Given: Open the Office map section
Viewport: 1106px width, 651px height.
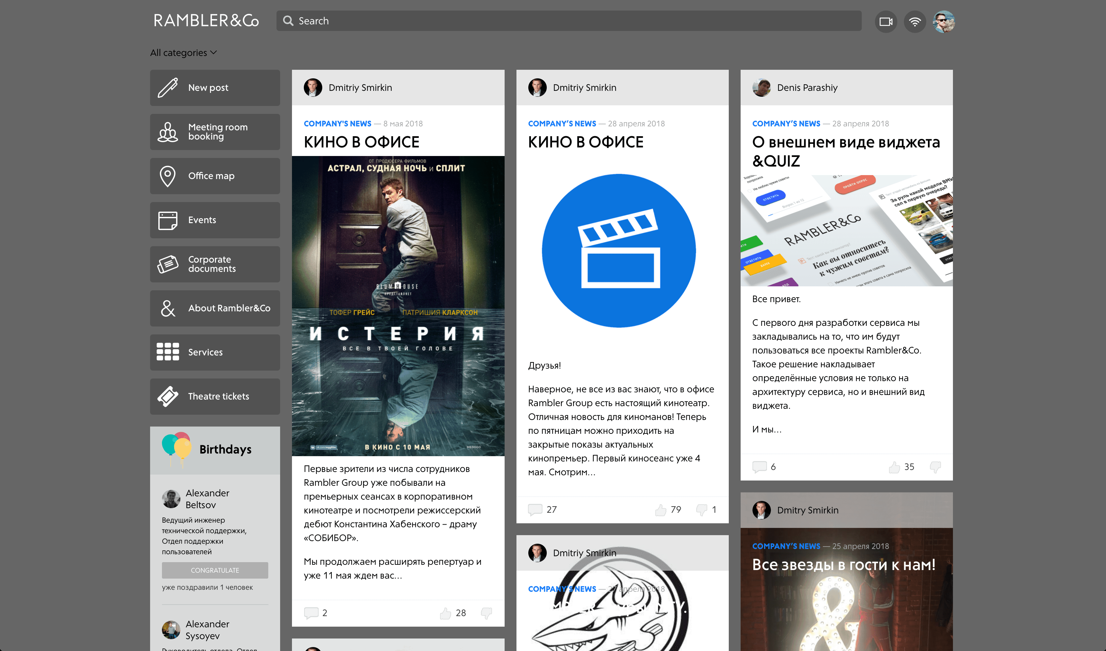Looking at the screenshot, I should point(215,176).
